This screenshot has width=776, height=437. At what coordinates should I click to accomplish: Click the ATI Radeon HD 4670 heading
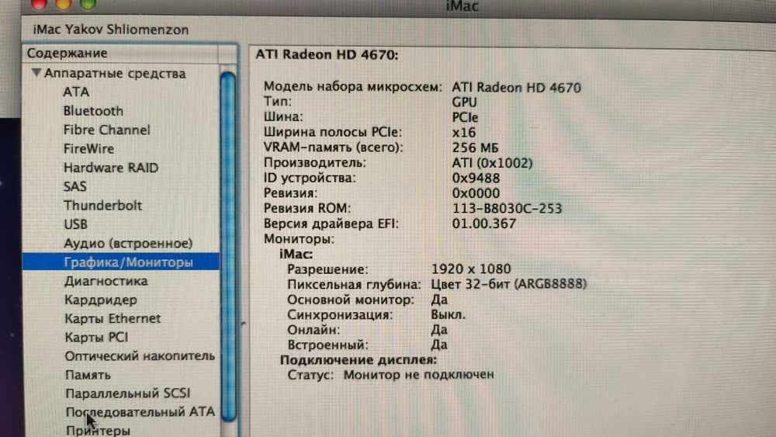[327, 54]
